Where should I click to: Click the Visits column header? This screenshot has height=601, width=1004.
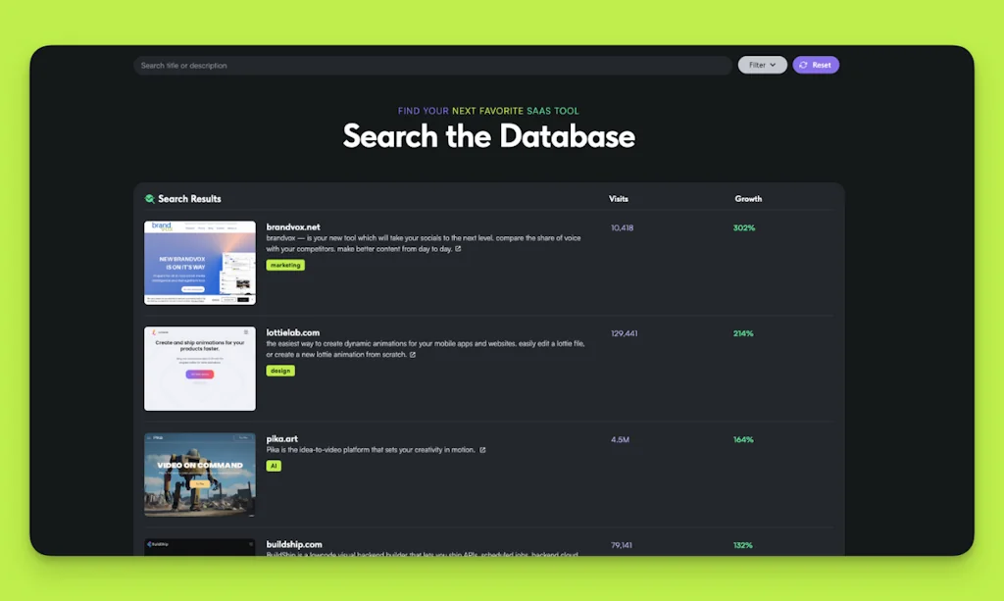(617, 198)
